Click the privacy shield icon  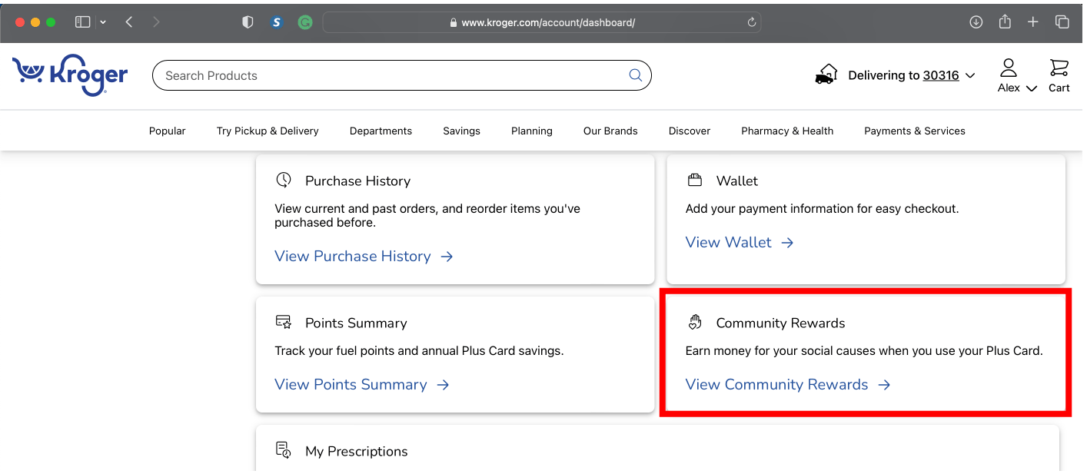pyautogui.click(x=248, y=22)
